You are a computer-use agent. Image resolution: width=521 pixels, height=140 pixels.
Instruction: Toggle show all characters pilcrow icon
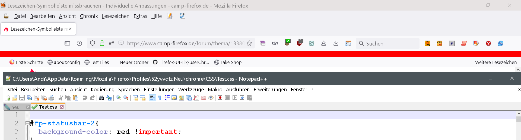[x=160, y=98]
